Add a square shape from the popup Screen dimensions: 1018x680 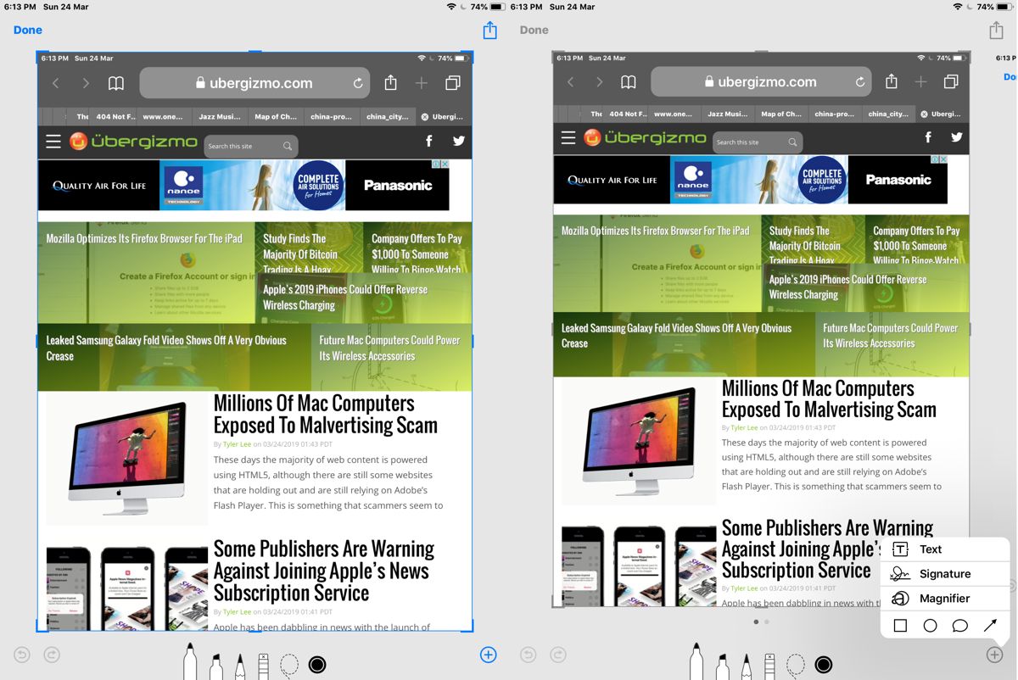coord(900,626)
